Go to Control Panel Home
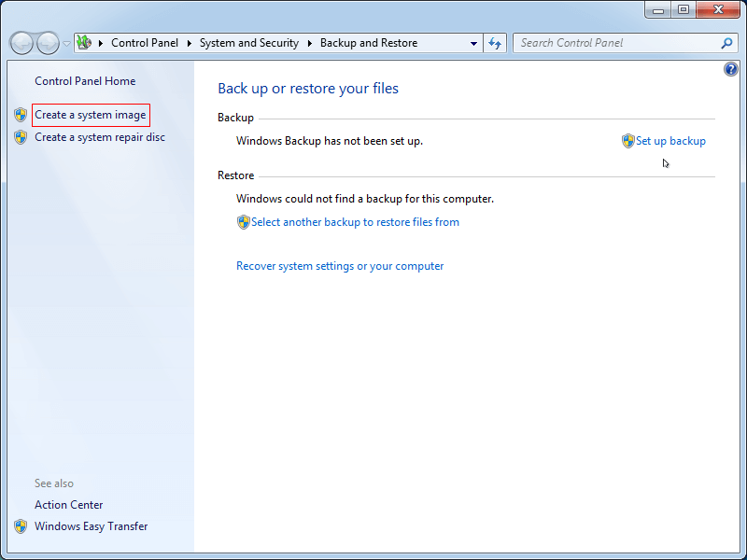747x560 pixels. [x=85, y=81]
